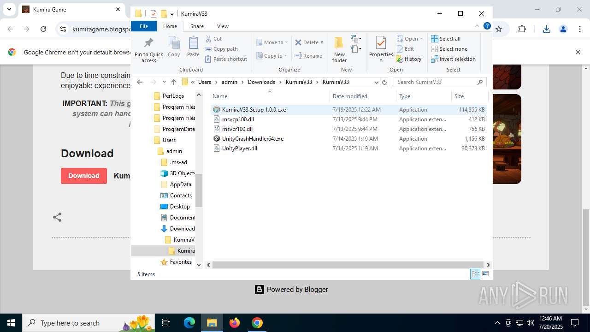Screen dimensions: 590x332
Task: Click Copy path in Clipboard group
Action: point(221,49)
